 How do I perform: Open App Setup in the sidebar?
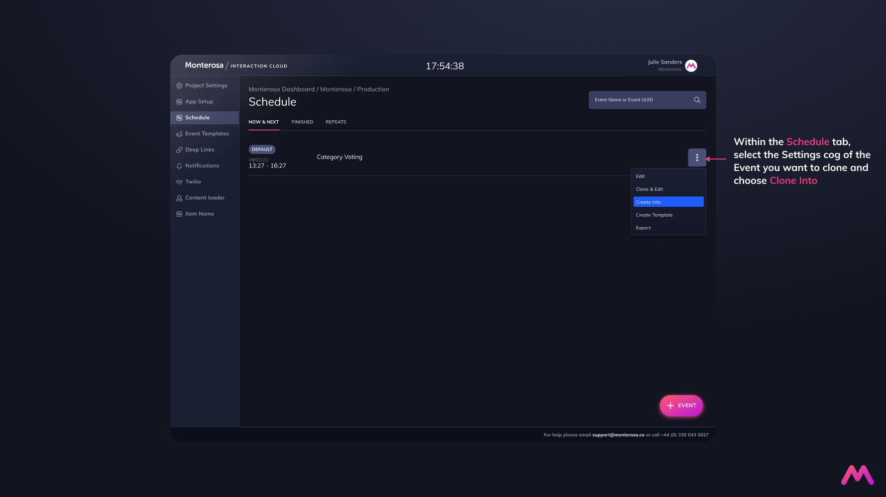(x=205, y=101)
